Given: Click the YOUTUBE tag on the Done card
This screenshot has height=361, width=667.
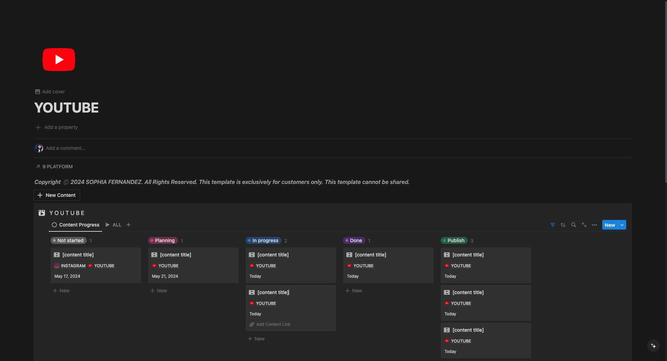Looking at the screenshot, I should tap(360, 266).
